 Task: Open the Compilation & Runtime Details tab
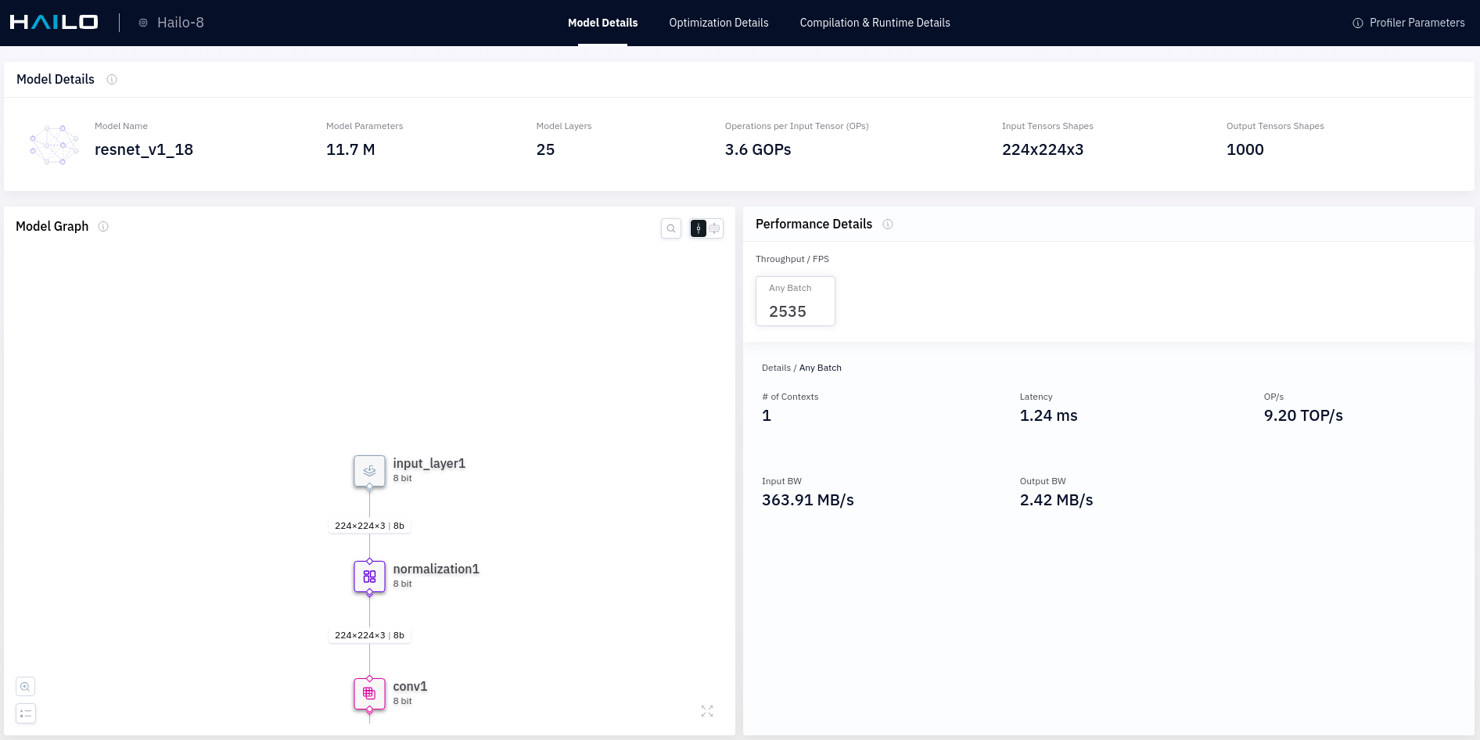click(x=875, y=23)
